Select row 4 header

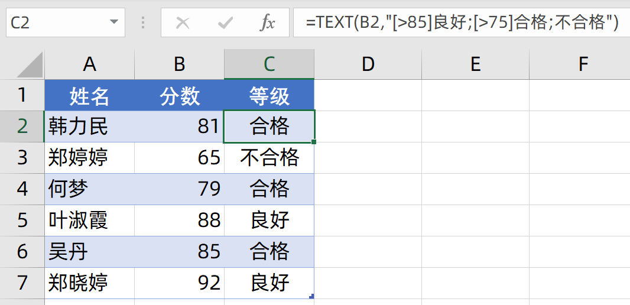click(22, 189)
